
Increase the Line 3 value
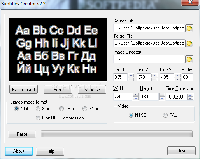pos(177,75)
